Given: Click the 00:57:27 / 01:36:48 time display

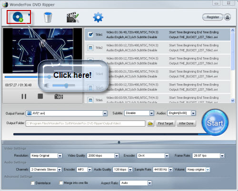Looking at the screenshot, I should (18, 85).
